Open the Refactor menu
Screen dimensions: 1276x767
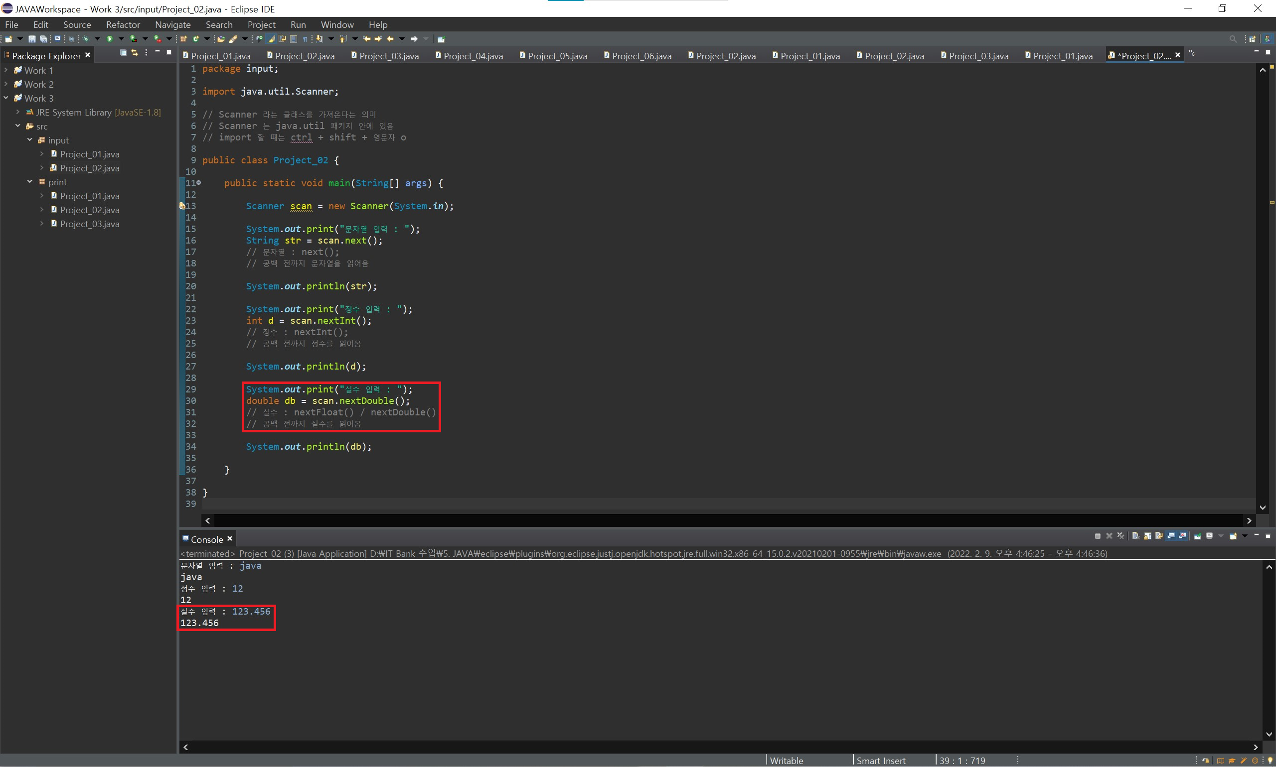pos(123,24)
